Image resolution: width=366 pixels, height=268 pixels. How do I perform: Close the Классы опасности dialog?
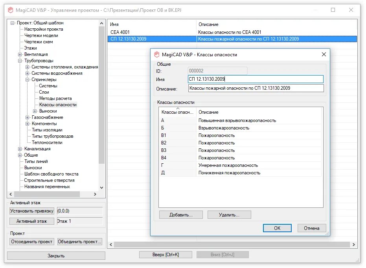click(324, 54)
